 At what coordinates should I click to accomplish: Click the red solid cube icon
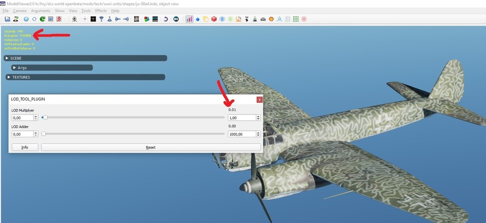(214, 19)
